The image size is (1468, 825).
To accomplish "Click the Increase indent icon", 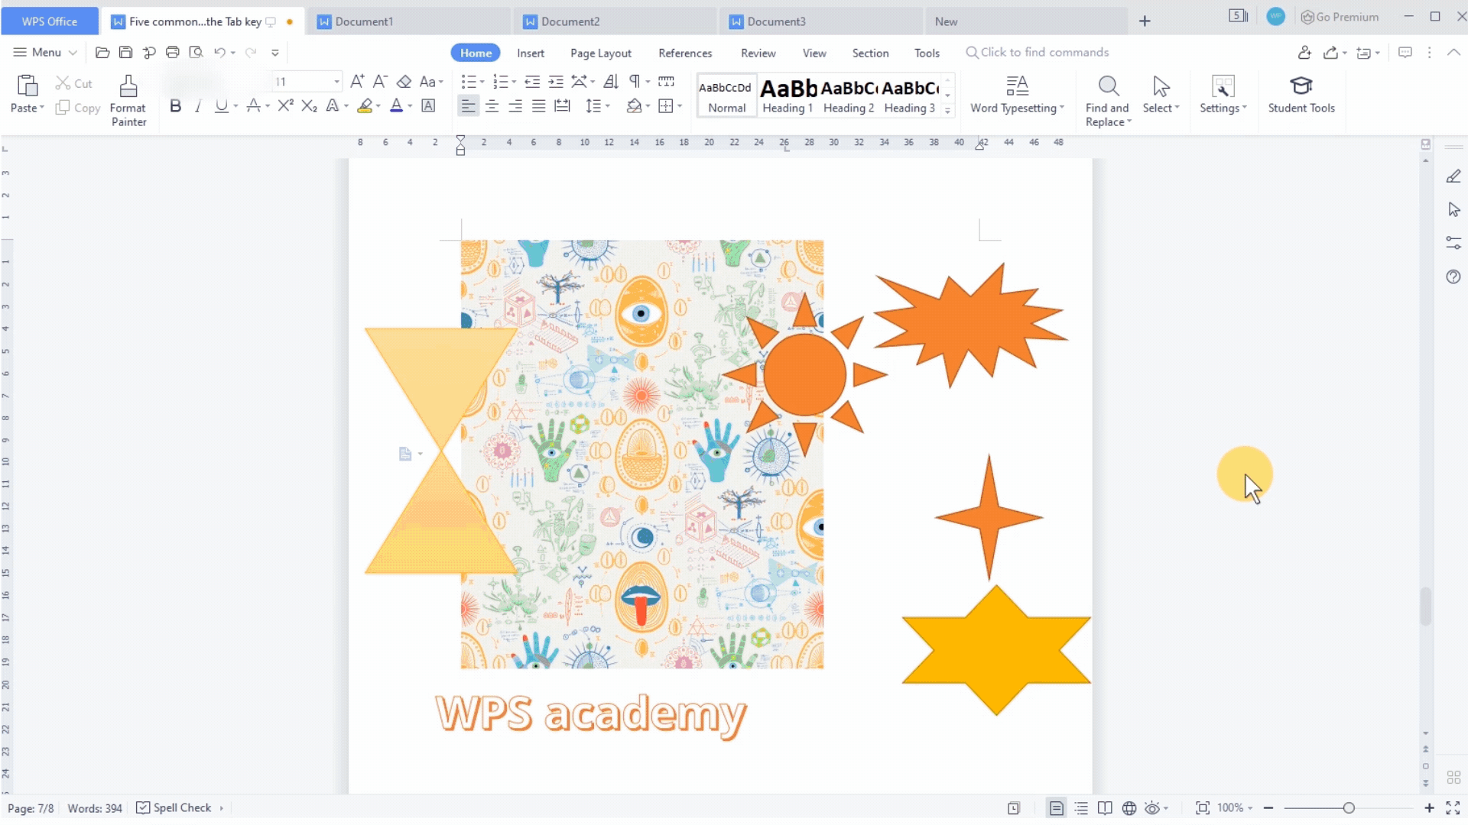I will tap(556, 82).
